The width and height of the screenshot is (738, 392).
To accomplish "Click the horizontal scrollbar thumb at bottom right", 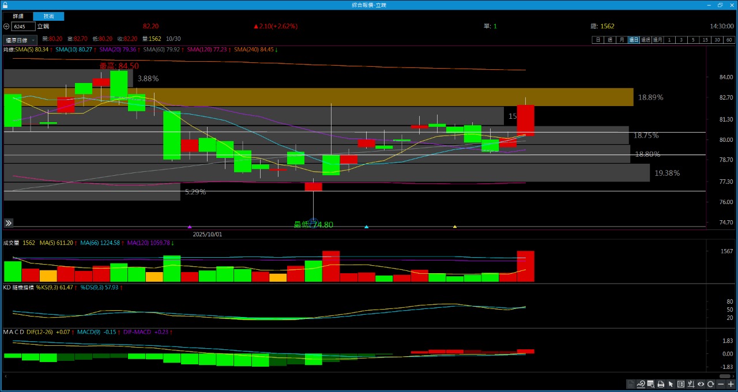I will click(725, 376).
